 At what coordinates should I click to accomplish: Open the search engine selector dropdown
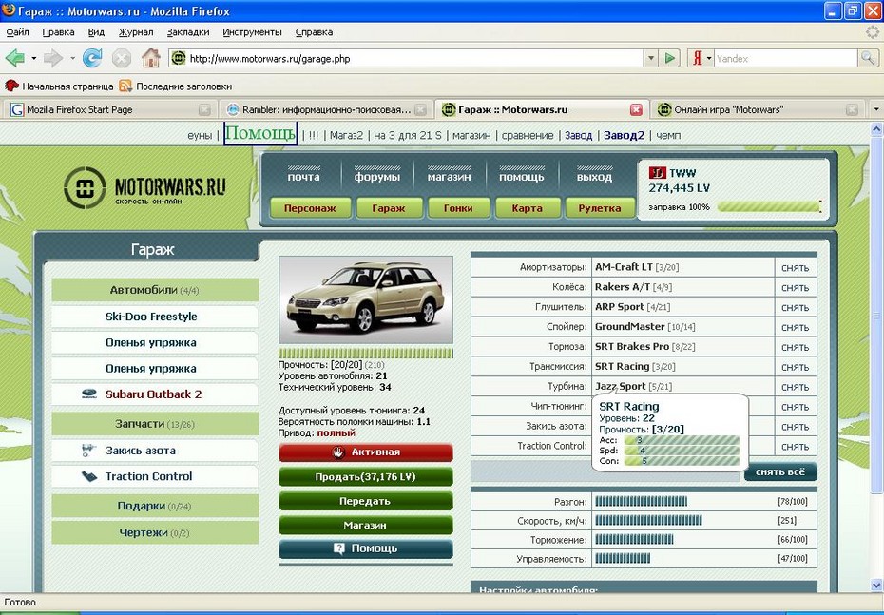pos(709,58)
